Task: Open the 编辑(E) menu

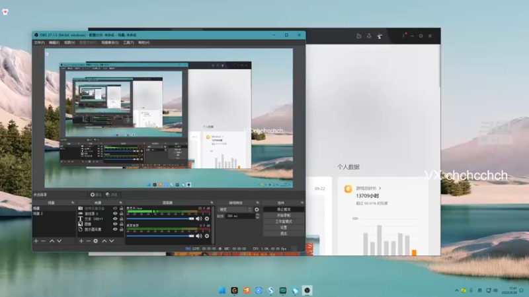Action: [54, 43]
